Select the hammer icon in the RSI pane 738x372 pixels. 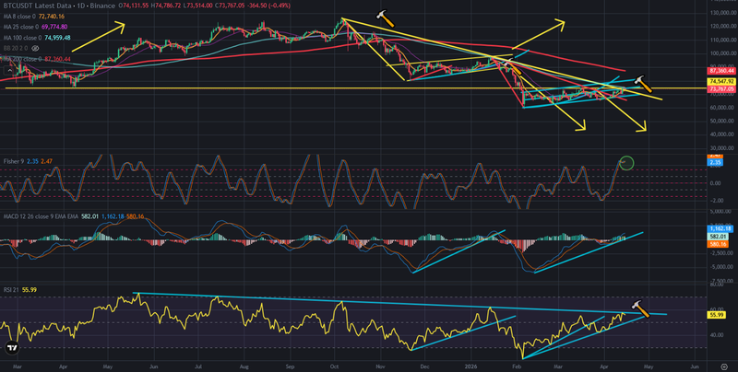pyautogui.click(x=637, y=305)
